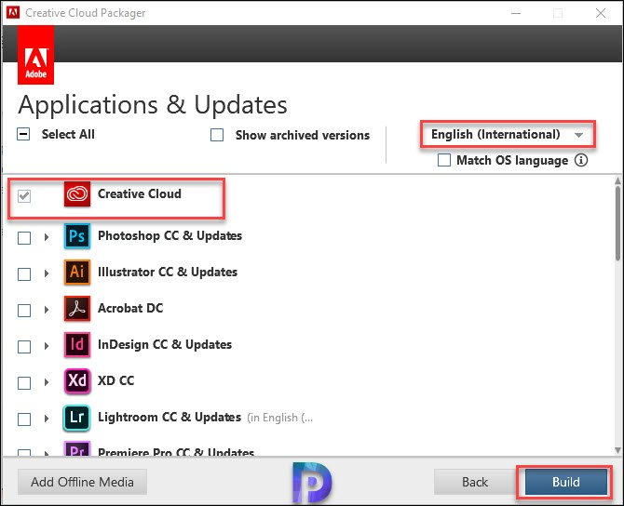Screen dimensions: 624x506
Task: Enable Match OS language checkbox
Action: 444,160
